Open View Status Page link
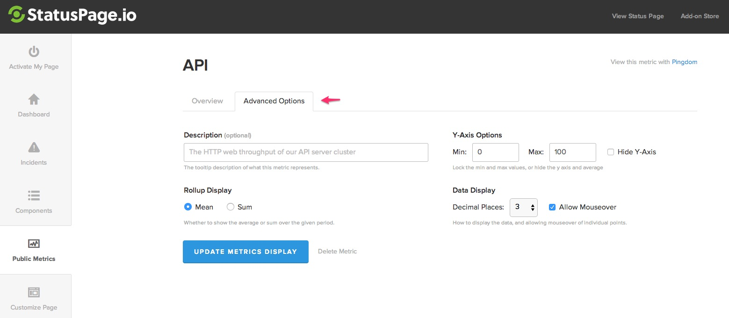The image size is (729, 318). [638, 16]
